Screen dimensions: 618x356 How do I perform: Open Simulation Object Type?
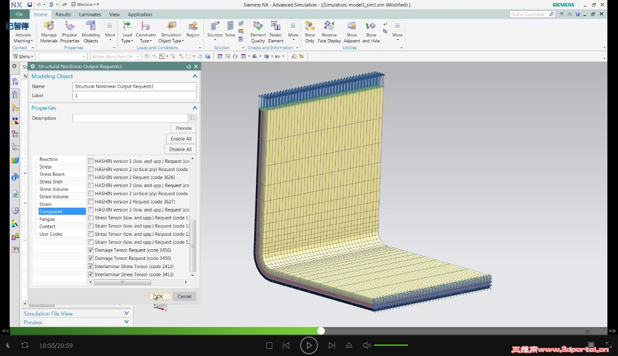[x=171, y=32]
